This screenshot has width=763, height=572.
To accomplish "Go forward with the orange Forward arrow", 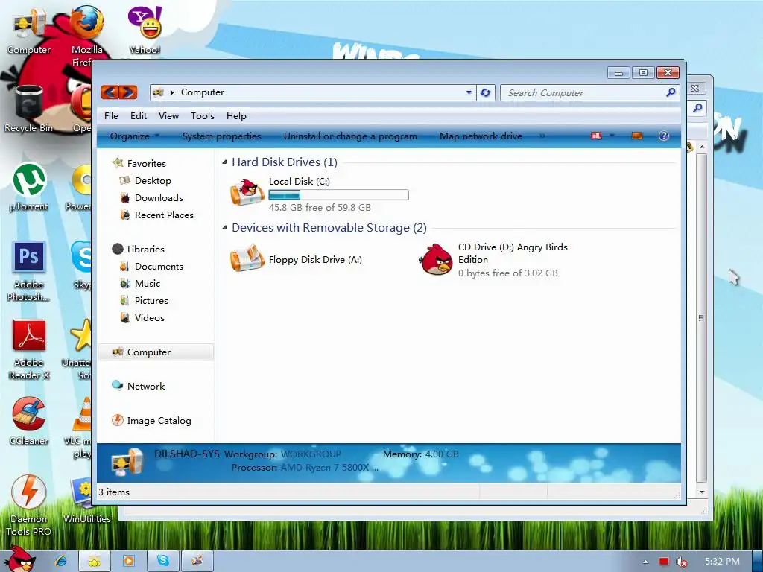I will pos(128,92).
